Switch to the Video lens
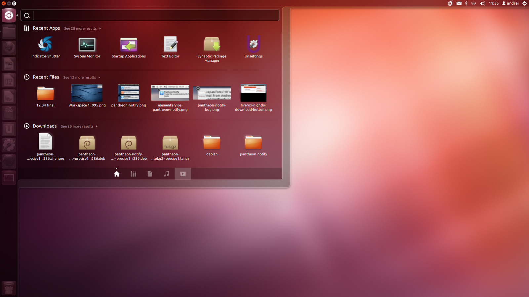The height and width of the screenshot is (297, 529). coord(183,173)
